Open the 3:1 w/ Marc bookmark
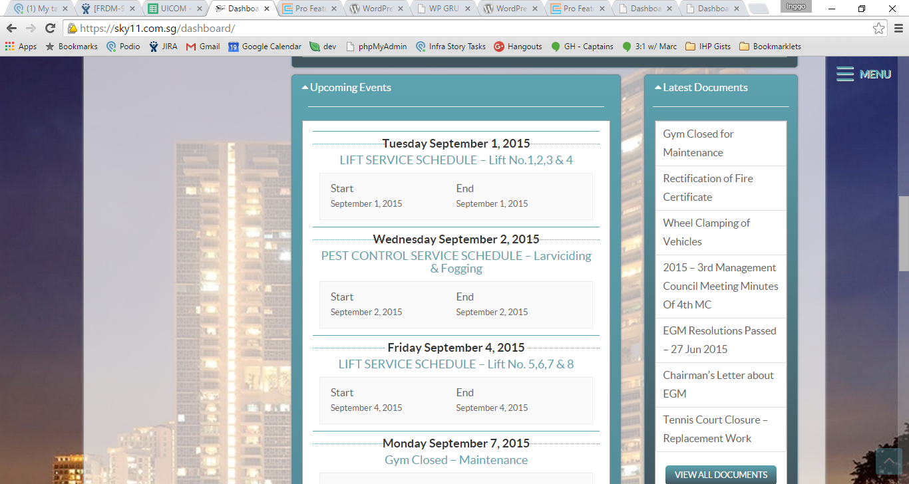Viewport: 909px width, 484px height. click(x=649, y=47)
